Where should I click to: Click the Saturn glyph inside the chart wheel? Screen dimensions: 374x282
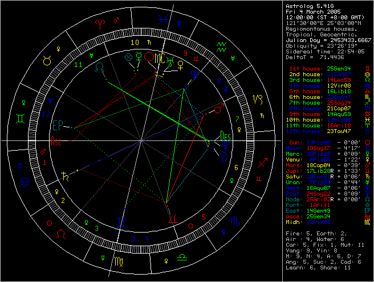[64, 177]
